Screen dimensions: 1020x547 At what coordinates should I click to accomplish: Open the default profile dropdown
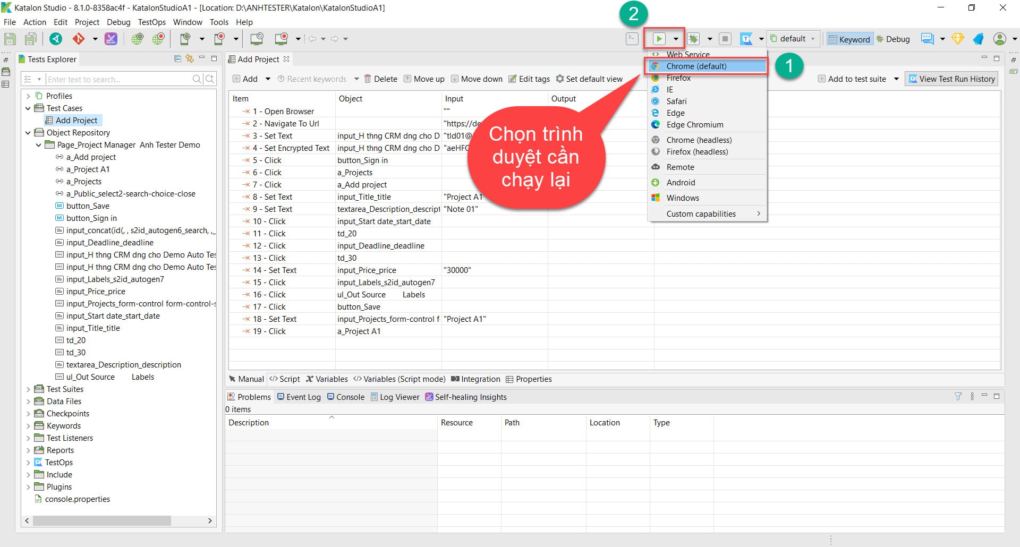pos(793,39)
